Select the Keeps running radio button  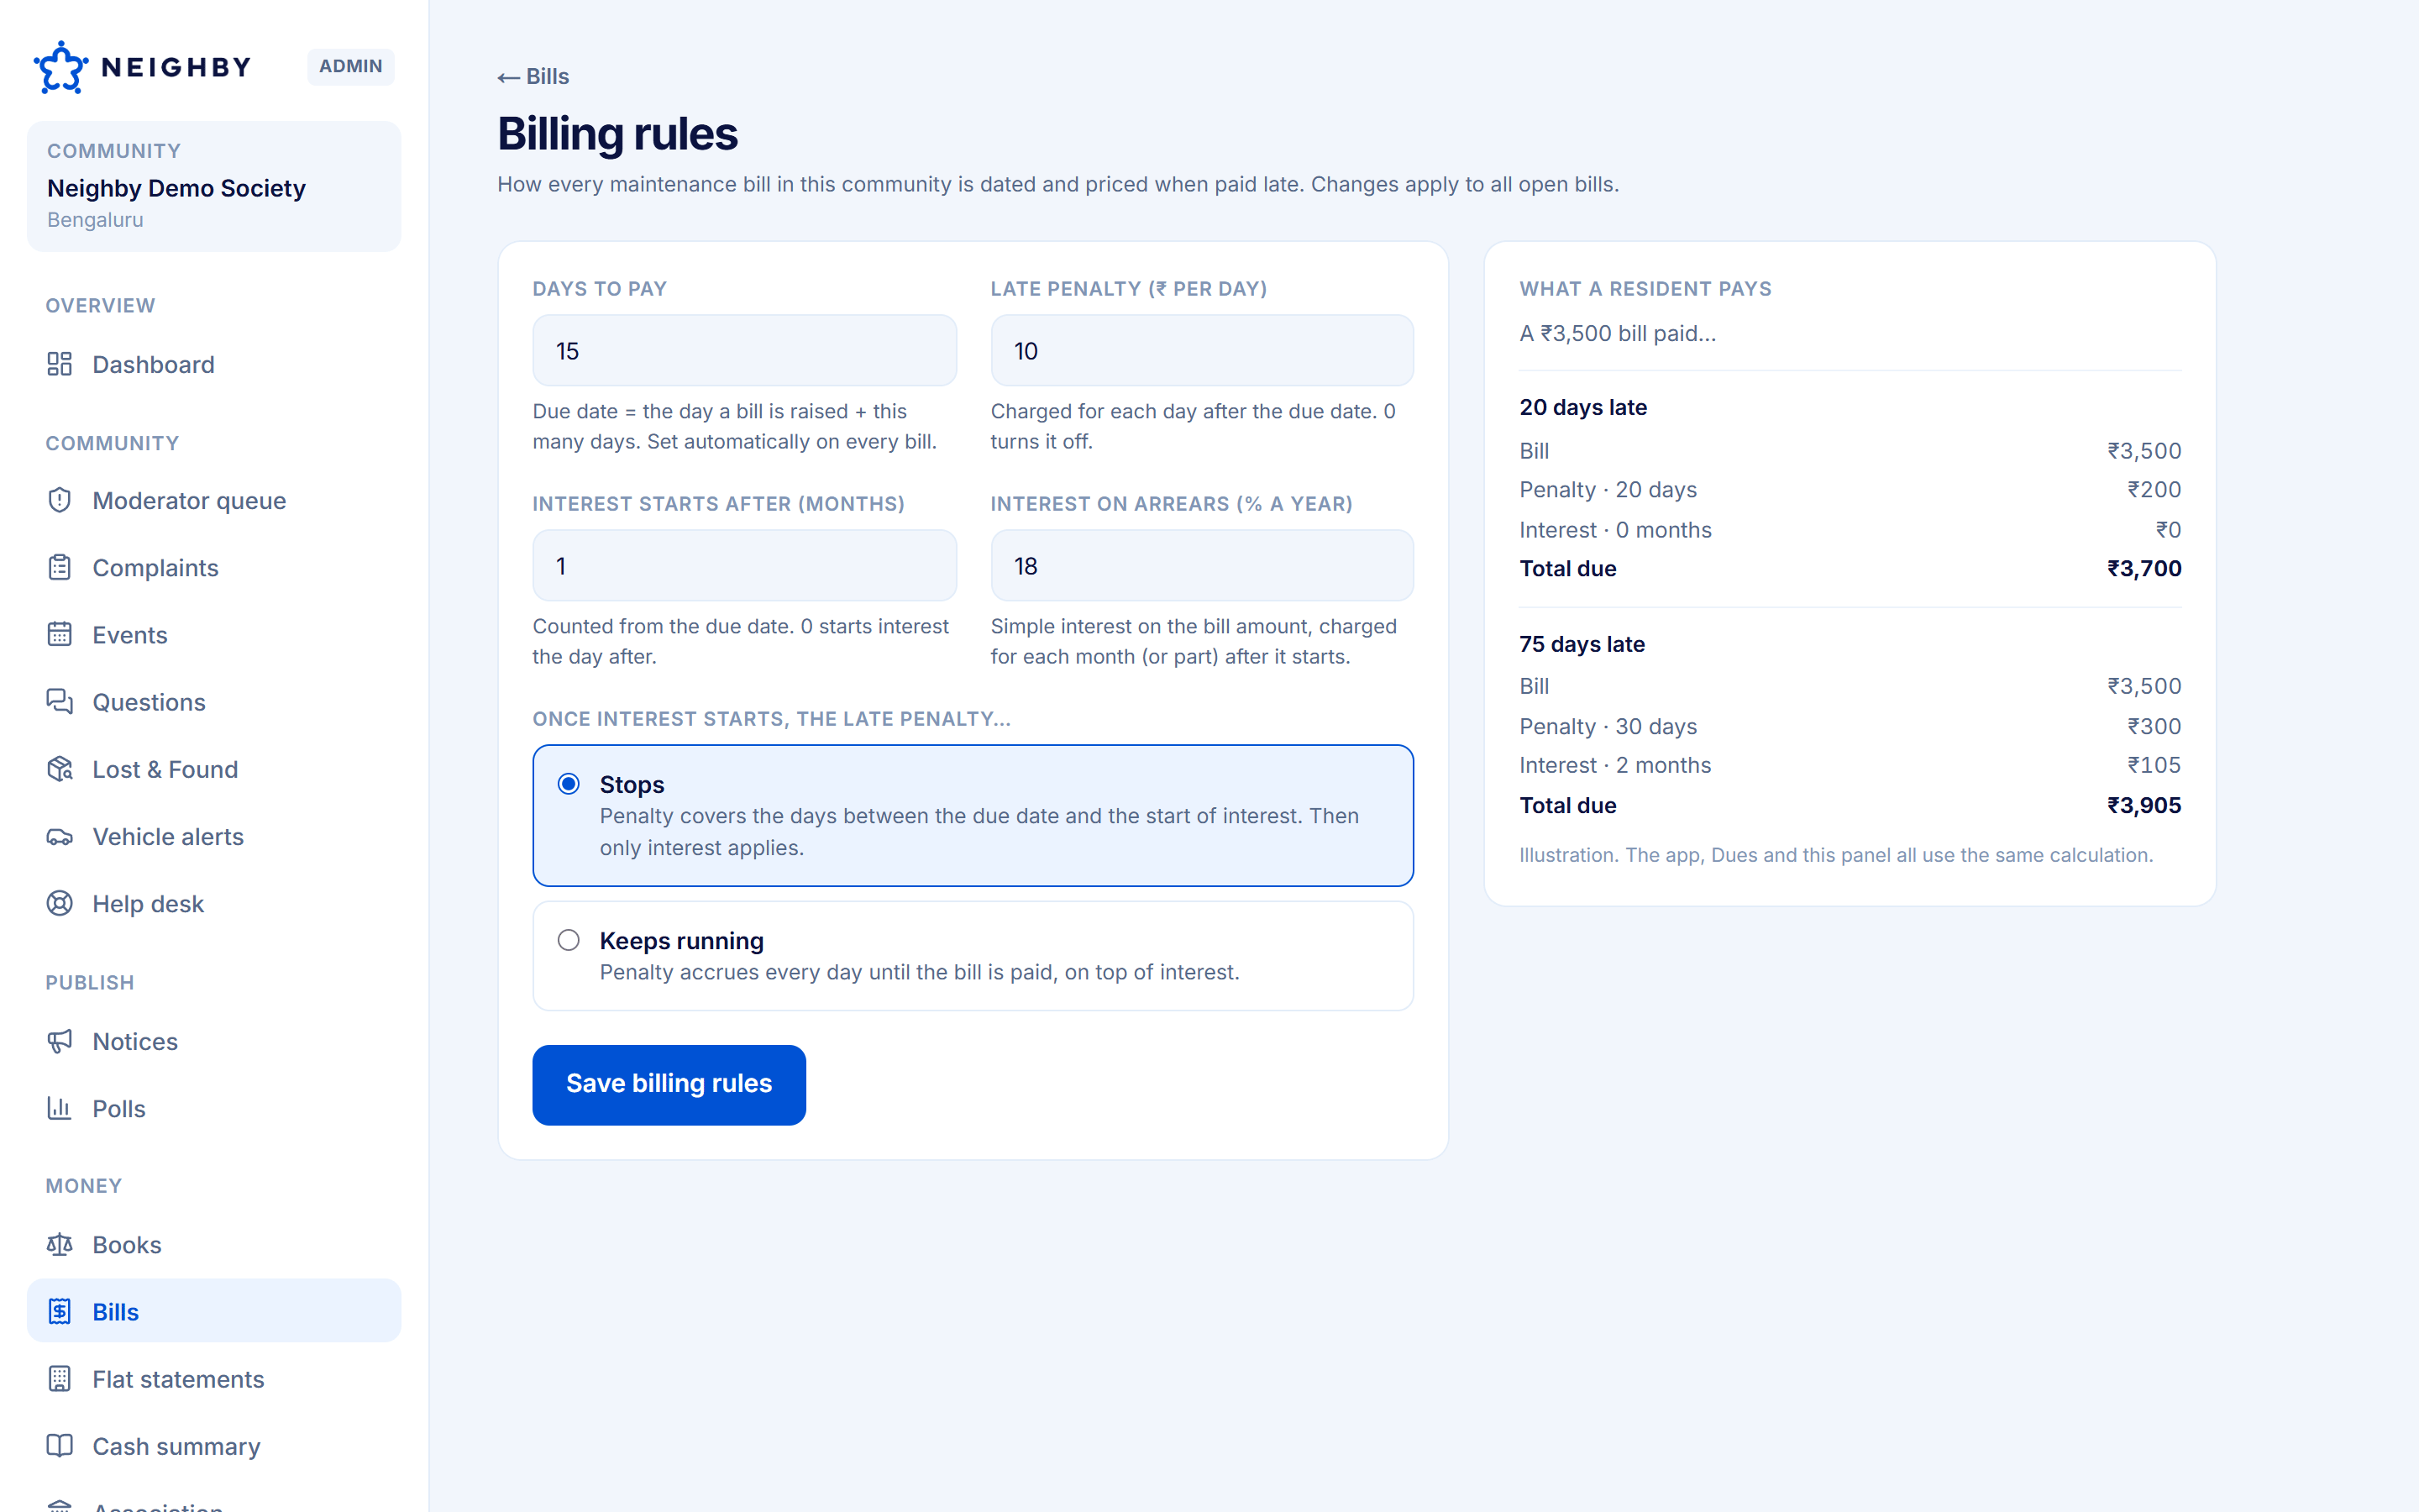[x=569, y=940]
